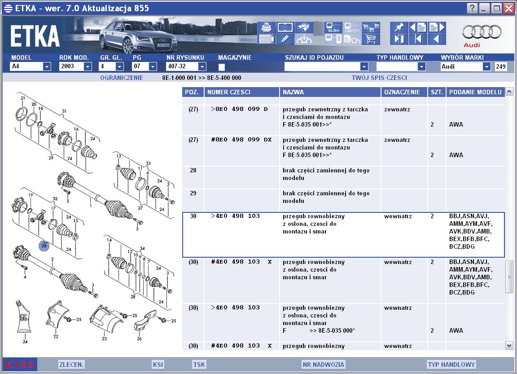Select part number #8E0 498 099 DX
Viewport: 517px width, 374px height.
click(241, 140)
